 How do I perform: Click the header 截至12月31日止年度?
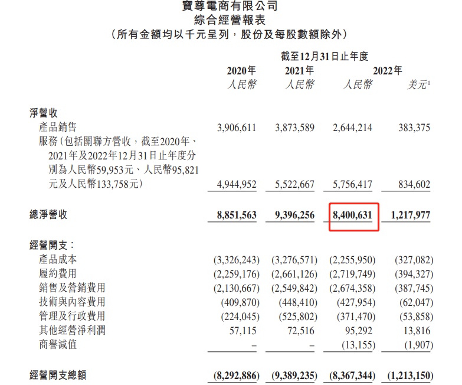325,56
